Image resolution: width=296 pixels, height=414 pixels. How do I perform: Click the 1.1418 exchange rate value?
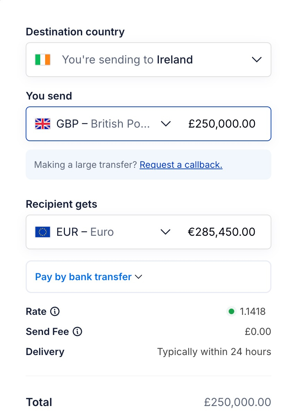252,312
